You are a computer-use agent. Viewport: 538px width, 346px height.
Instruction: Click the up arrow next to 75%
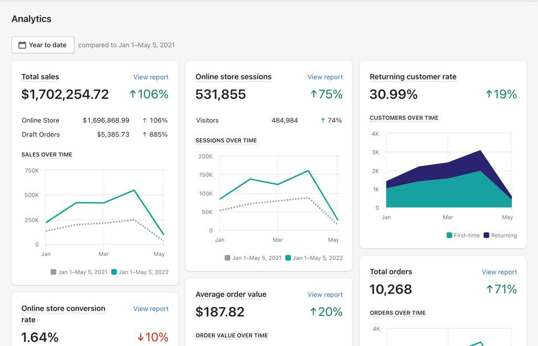[x=314, y=94]
